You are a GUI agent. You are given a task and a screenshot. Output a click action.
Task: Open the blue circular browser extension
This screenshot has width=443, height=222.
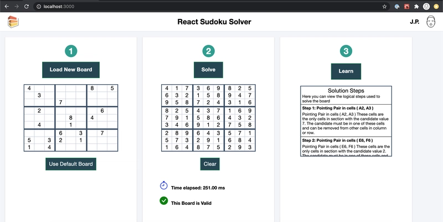click(397, 7)
